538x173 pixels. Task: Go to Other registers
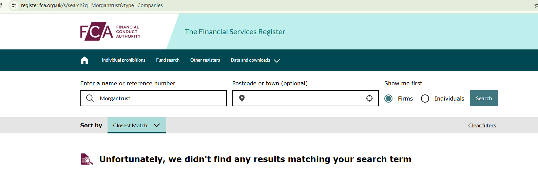click(x=205, y=60)
